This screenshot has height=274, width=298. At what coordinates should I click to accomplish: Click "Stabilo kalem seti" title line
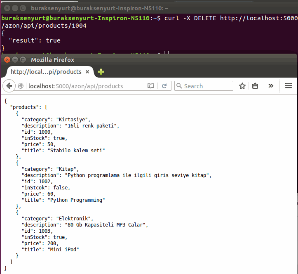tap(63, 151)
